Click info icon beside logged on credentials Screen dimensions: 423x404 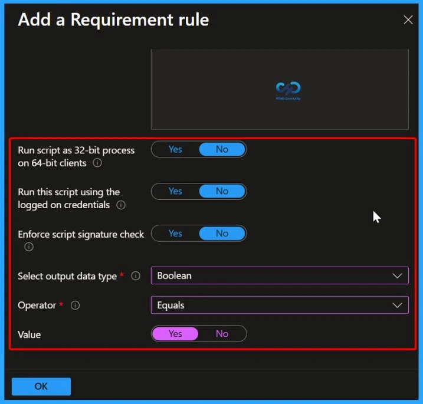[121, 205]
